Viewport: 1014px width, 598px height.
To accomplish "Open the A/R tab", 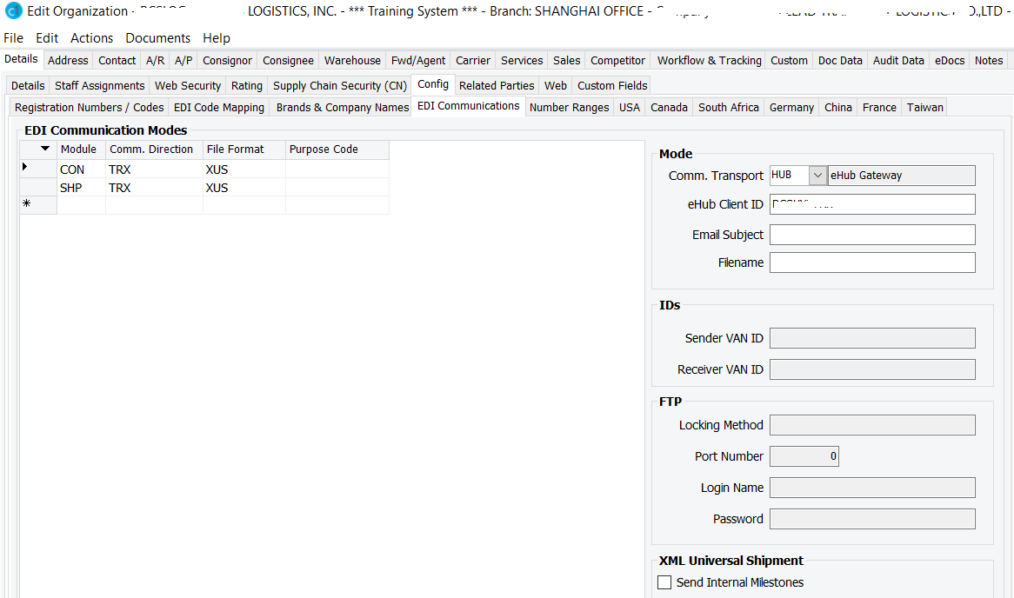I will pos(155,60).
